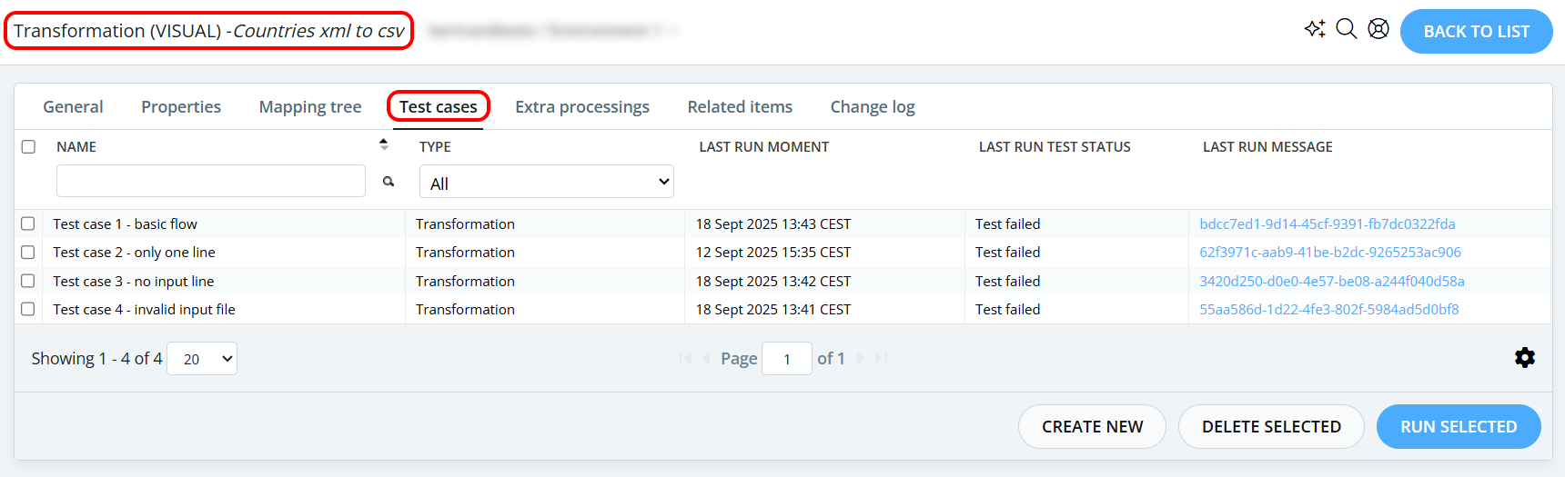Open message link bdcc7ed1-9d14-45cf-9391-fb7dc0322fda
The width and height of the screenshot is (1565, 477).
point(1328,224)
